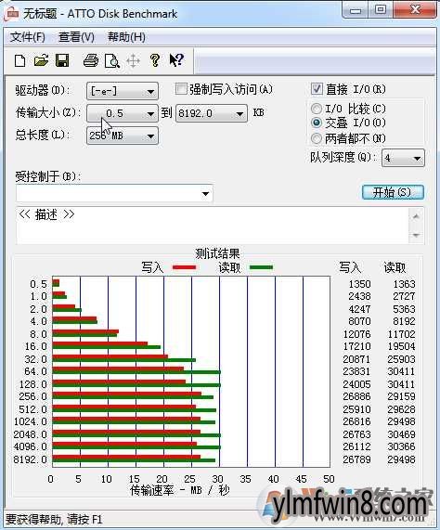440x530 pixels.
Task: Click the read value 1363
Action: [x=404, y=284]
